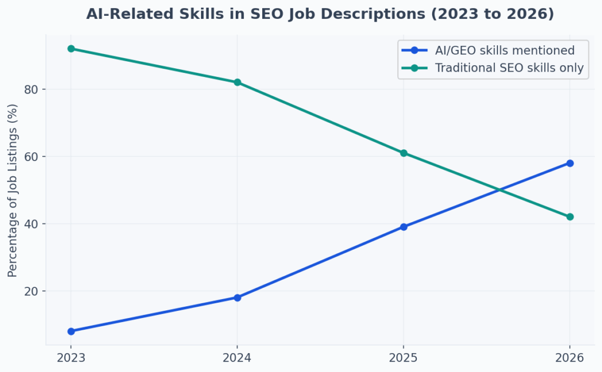
Task: Click the 80 y-axis tick label
Action: (x=32, y=90)
